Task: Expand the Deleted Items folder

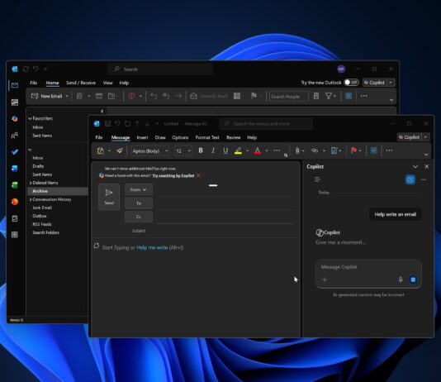Action: pos(30,183)
